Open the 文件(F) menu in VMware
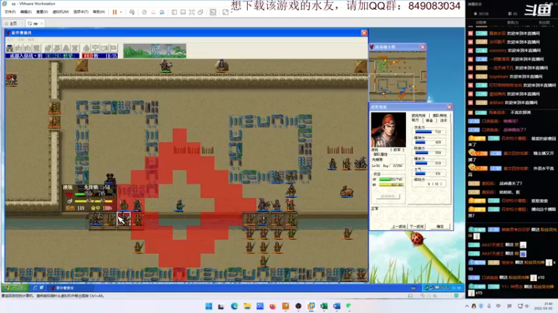Image resolution: width=558 pixels, height=313 pixels. tap(10, 12)
